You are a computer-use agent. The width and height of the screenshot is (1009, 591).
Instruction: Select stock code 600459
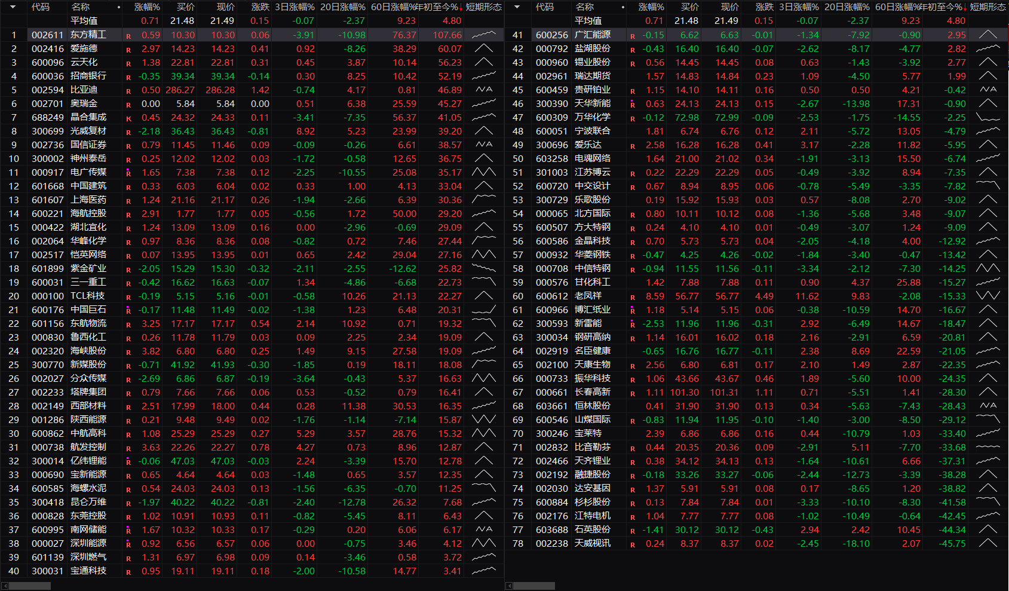pyautogui.click(x=551, y=90)
